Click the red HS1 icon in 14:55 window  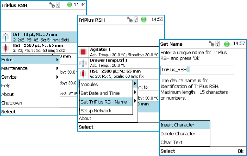point(83,74)
